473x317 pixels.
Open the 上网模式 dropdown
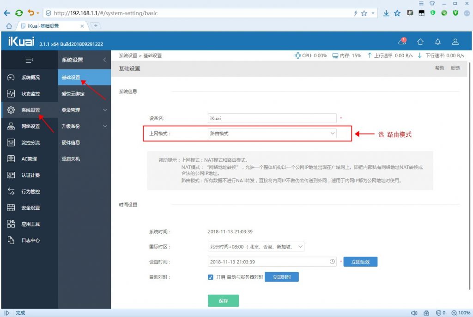pyautogui.click(x=272, y=134)
